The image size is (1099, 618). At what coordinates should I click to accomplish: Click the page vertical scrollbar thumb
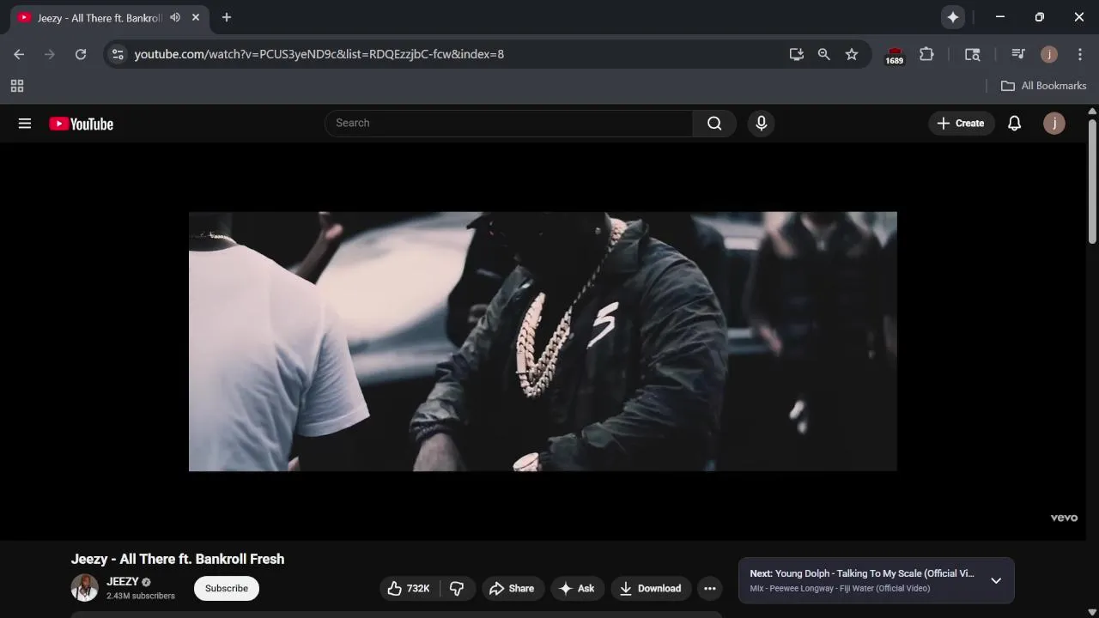pyautogui.click(x=1092, y=180)
